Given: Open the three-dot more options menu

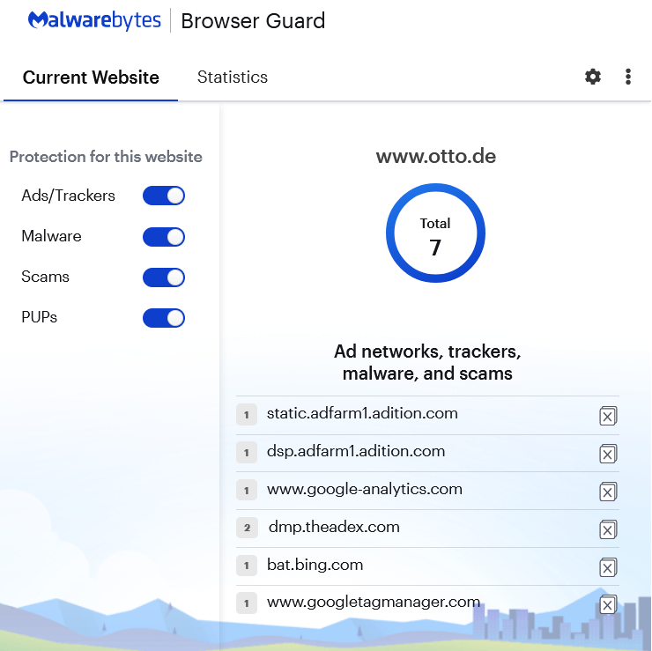Looking at the screenshot, I should [x=628, y=77].
